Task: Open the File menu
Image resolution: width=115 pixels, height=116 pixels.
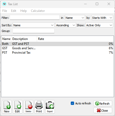Action: 5,11
